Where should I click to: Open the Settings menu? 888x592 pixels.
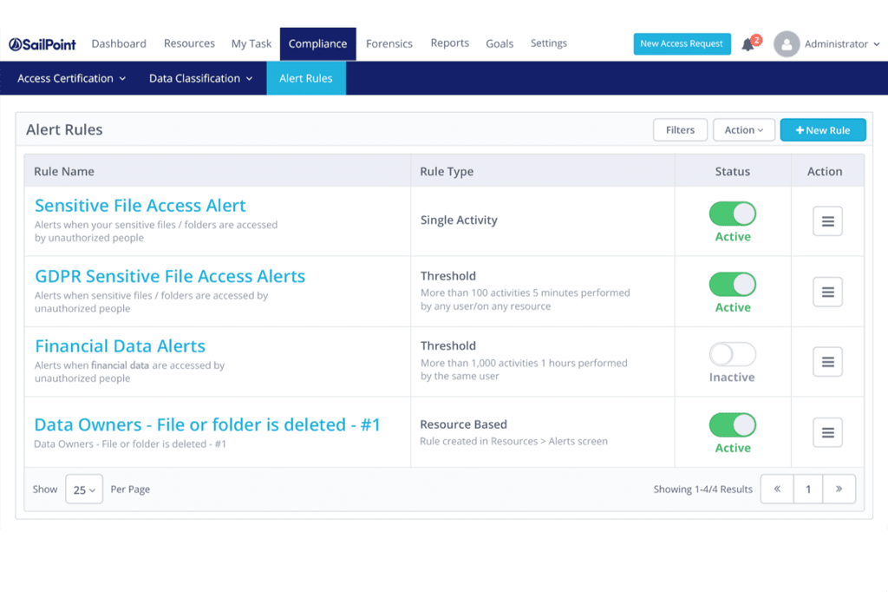tap(549, 43)
